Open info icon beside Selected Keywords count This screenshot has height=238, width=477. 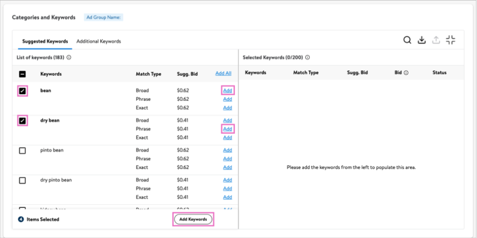pos(308,57)
